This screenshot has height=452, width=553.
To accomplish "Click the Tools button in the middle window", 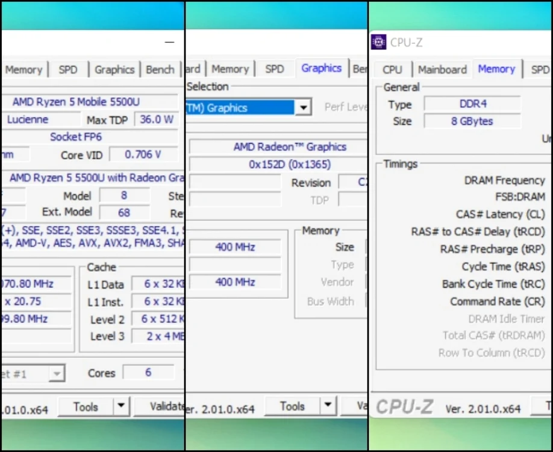I will click(292, 406).
